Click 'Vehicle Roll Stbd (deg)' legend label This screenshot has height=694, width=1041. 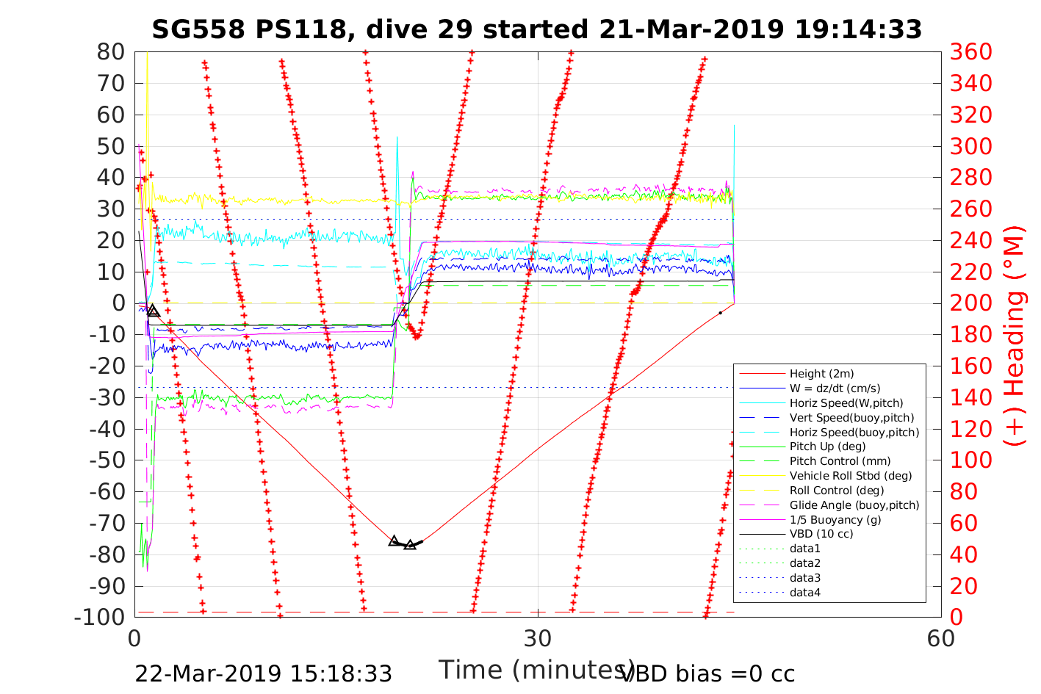coord(851,476)
